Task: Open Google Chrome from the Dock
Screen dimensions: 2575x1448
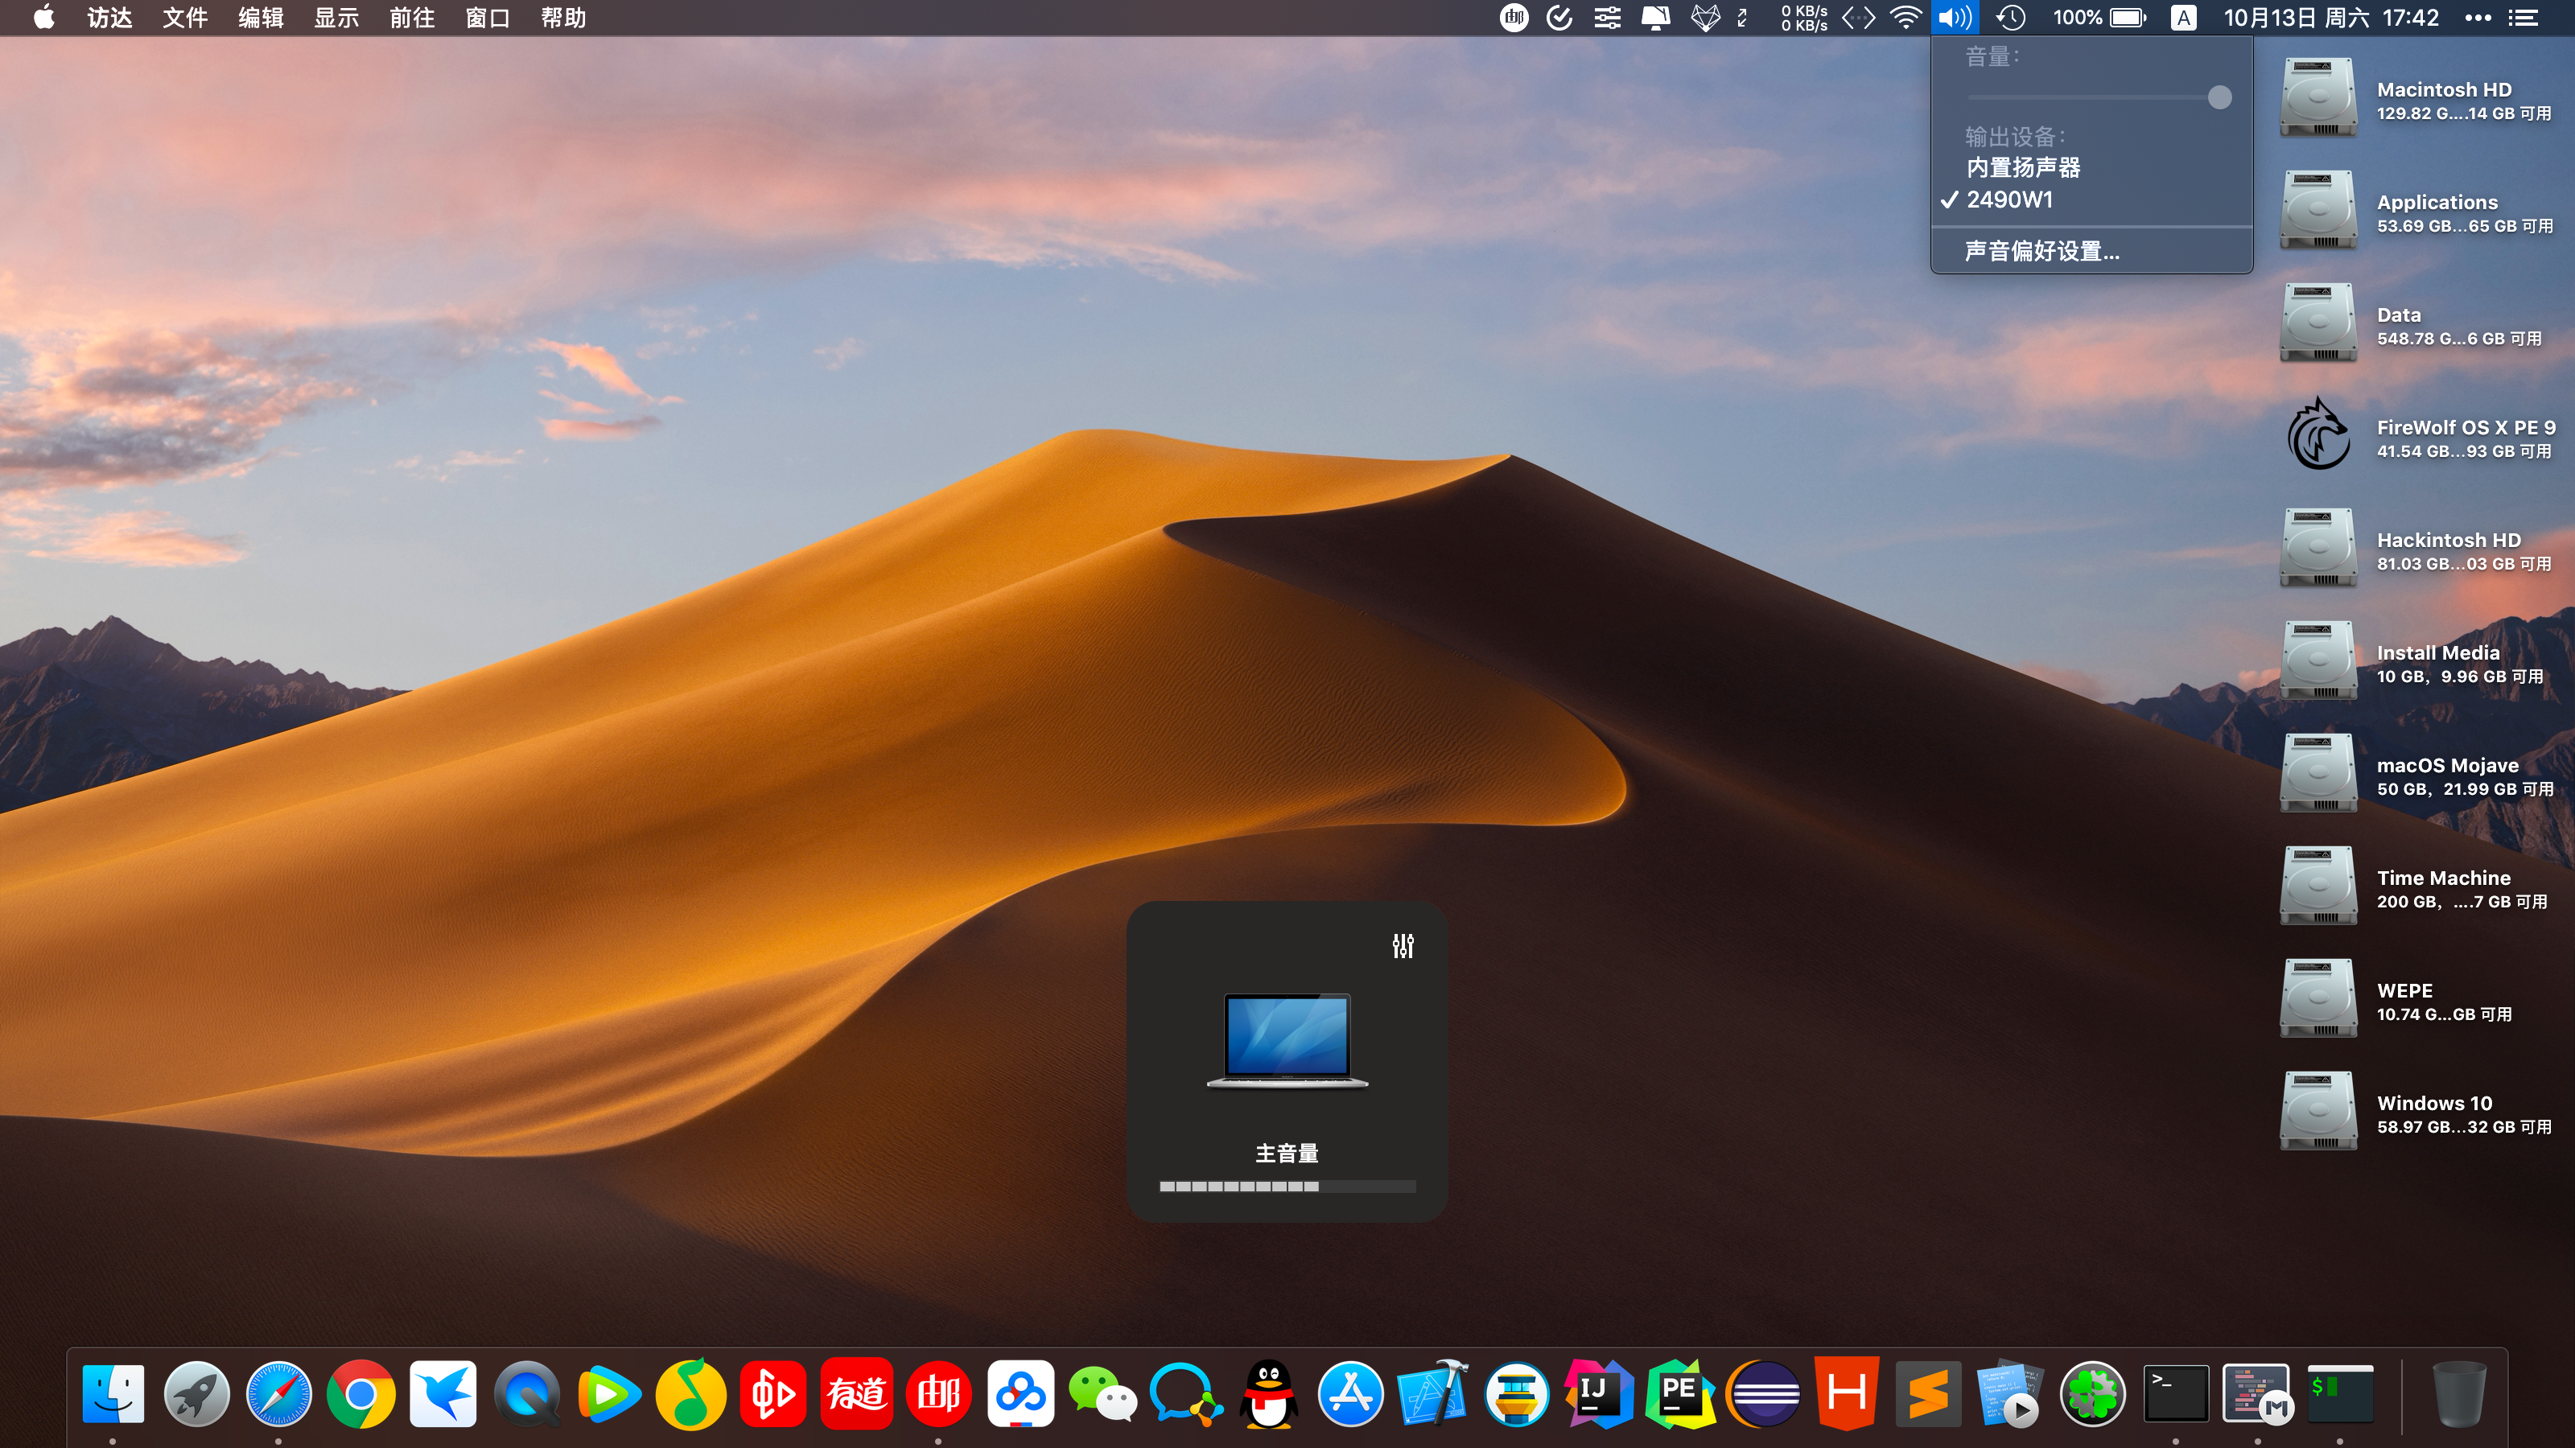Action: point(360,1393)
